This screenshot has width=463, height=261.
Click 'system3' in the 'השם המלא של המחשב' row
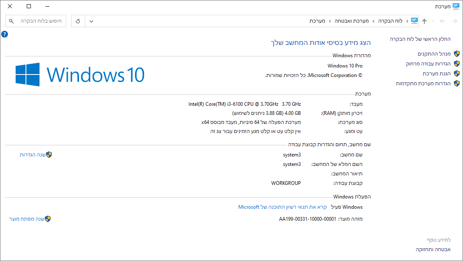click(292, 164)
